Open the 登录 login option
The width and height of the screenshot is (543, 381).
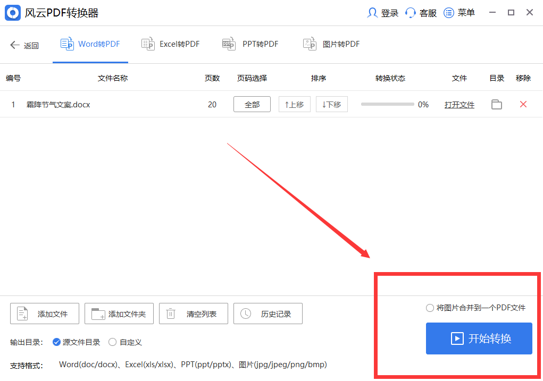(383, 13)
